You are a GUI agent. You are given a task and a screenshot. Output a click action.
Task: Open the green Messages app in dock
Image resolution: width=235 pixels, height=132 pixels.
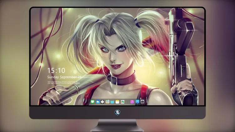[x=92, y=102]
